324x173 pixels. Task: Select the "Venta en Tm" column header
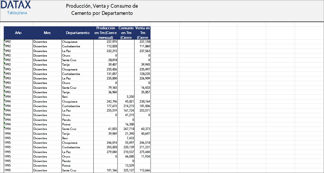click(x=143, y=33)
